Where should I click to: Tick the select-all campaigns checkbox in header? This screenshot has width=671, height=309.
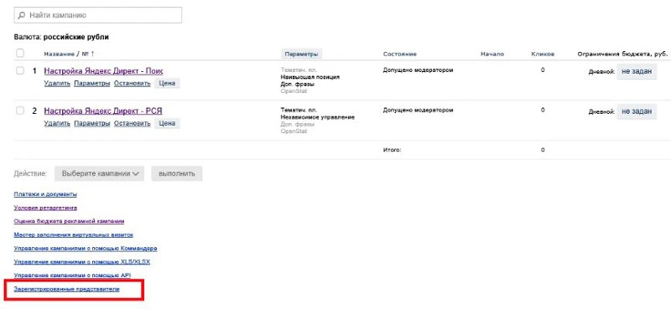click(x=19, y=54)
